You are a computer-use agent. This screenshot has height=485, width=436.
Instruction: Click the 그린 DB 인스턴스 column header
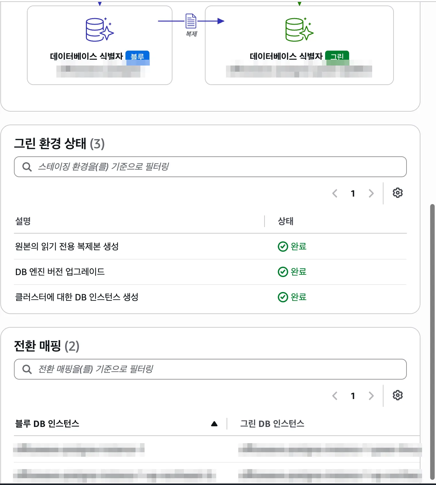272,424
